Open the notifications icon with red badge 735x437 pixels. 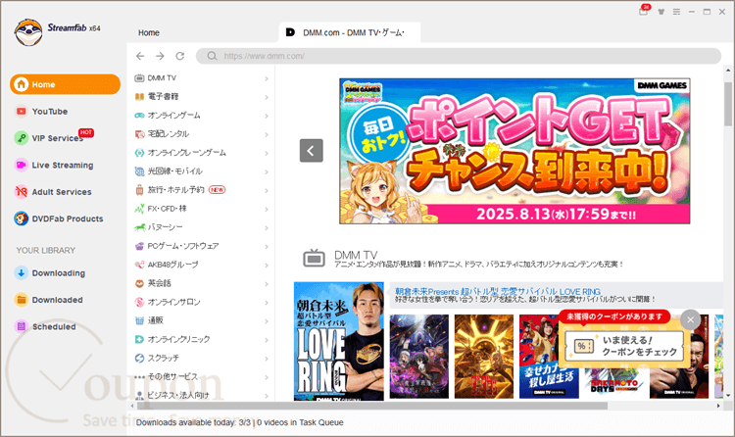click(x=644, y=11)
